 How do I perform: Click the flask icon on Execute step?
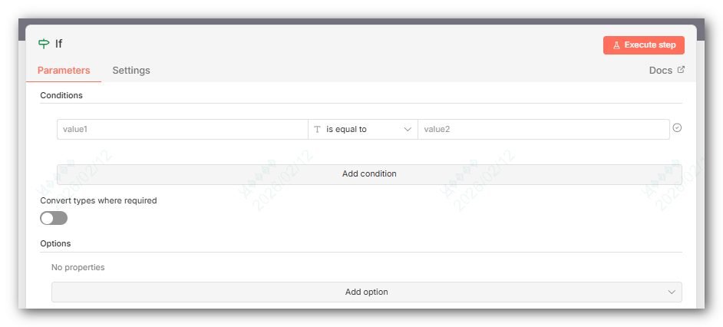point(616,45)
